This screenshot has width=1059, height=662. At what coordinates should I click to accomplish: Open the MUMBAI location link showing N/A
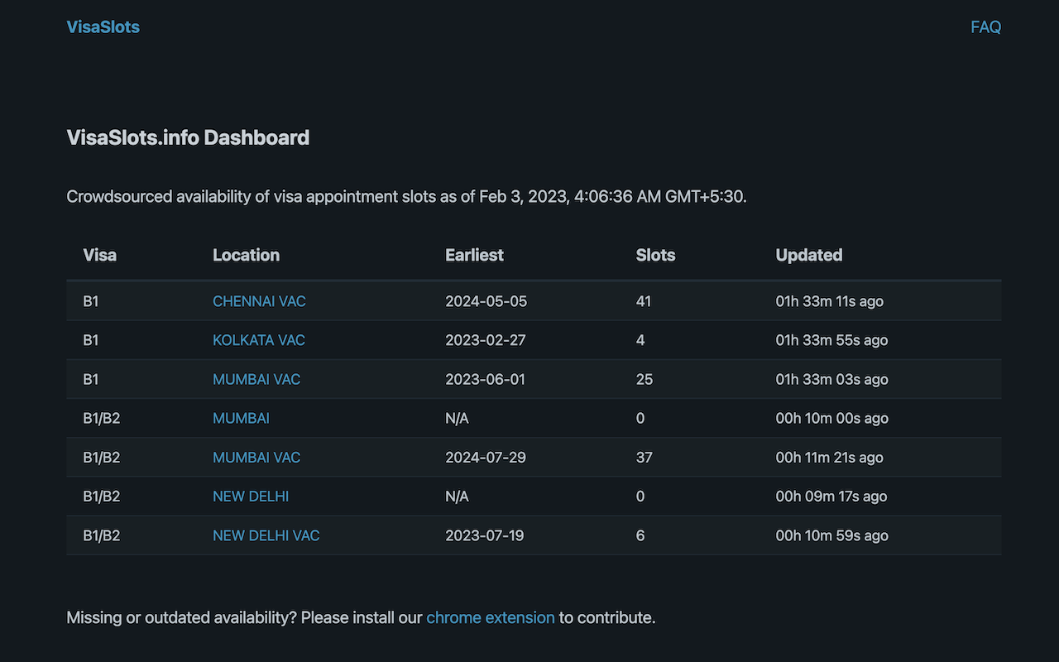coord(241,418)
